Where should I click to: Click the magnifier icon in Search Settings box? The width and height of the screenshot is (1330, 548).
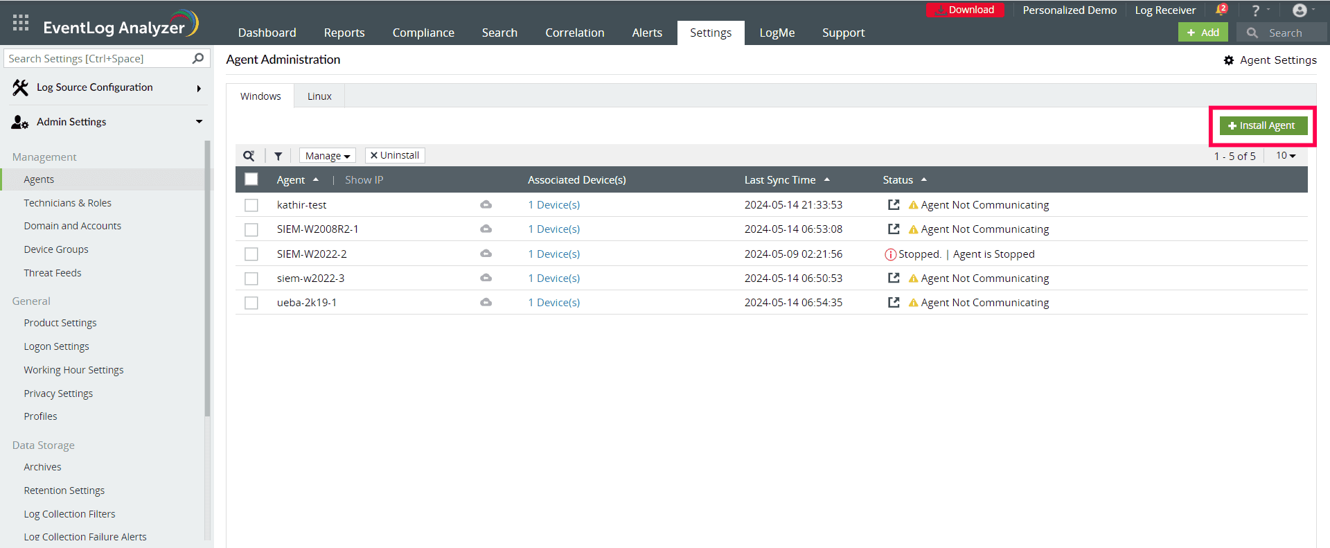click(x=198, y=58)
